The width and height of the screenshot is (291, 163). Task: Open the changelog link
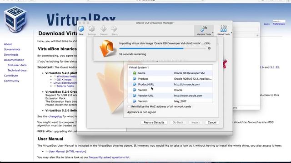(55, 116)
